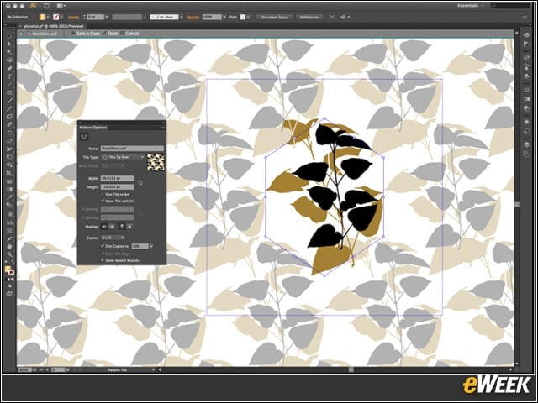
Task: Click the pattern swatch preview thumbnail
Action: click(x=156, y=162)
